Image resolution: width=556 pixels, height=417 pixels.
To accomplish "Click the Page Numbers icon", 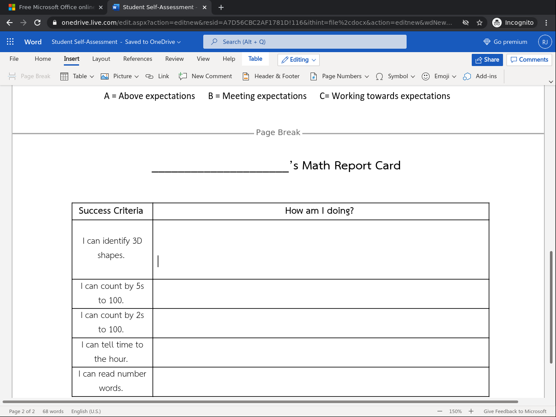I will pos(314,76).
